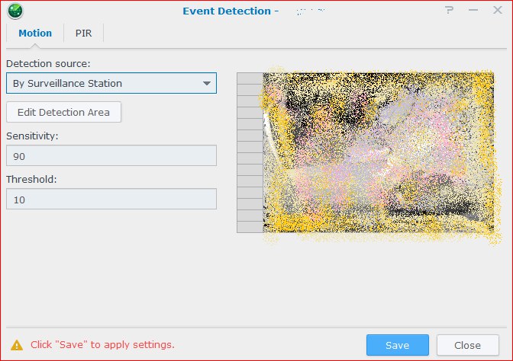Focus the Threshold field showing 10
The image size is (513, 361).
pyautogui.click(x=111, y=199)
